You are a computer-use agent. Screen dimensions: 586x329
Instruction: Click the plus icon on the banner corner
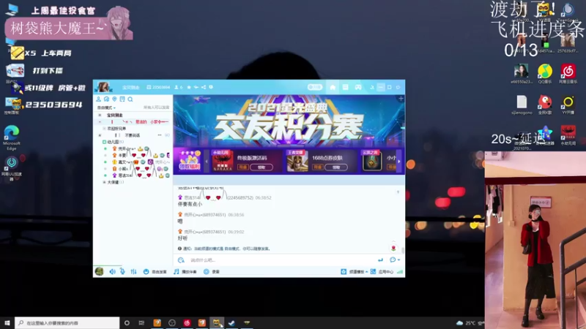click(x=401, y=99)
